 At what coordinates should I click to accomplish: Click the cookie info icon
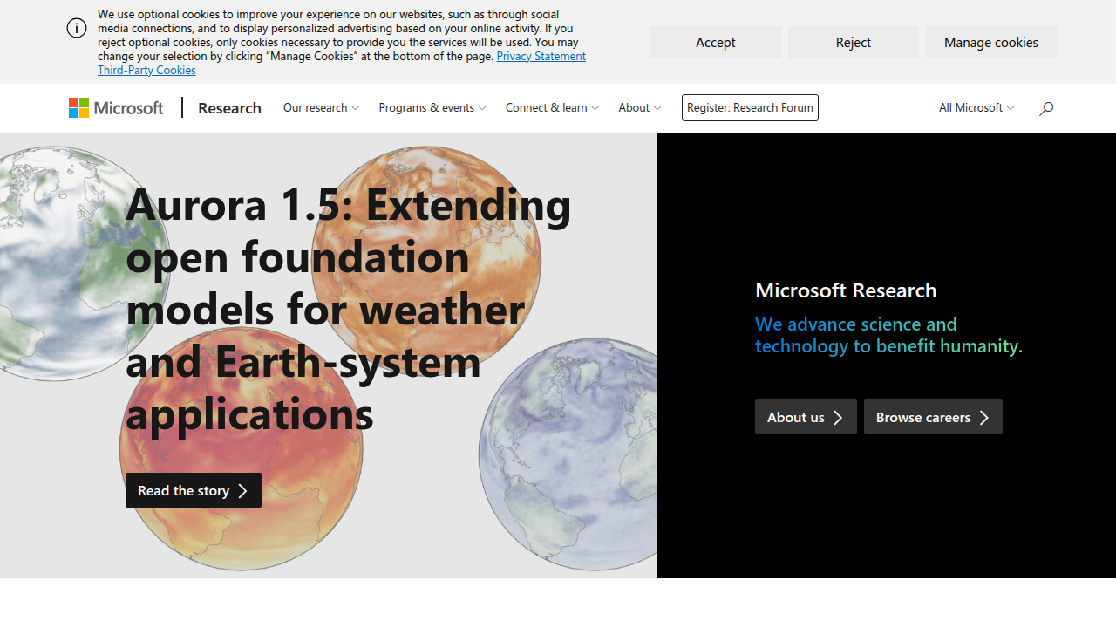[77, 28]
